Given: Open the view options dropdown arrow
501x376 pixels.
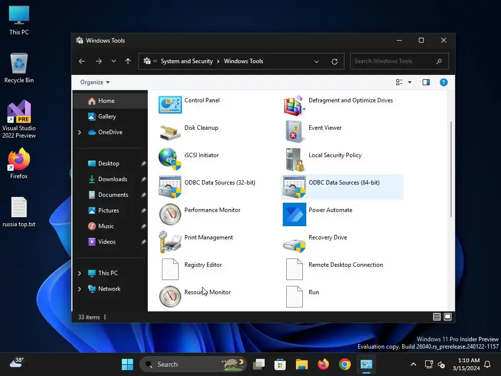Looking at the screenshot, I should point(410,82).
